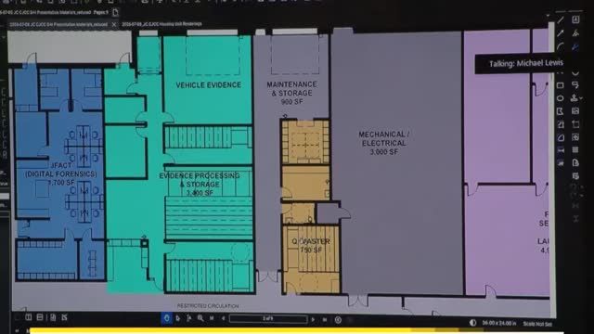Click the RESTRICTED CIRCULATION corridor label

tap(208, 305)
